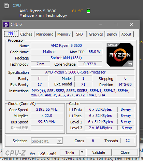Viewport: 143px width, 161px height.
Task: Open the About tab
Action: pyautogui.click(x=126, y=34)
